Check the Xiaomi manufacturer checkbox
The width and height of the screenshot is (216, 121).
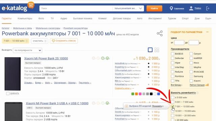191,81
